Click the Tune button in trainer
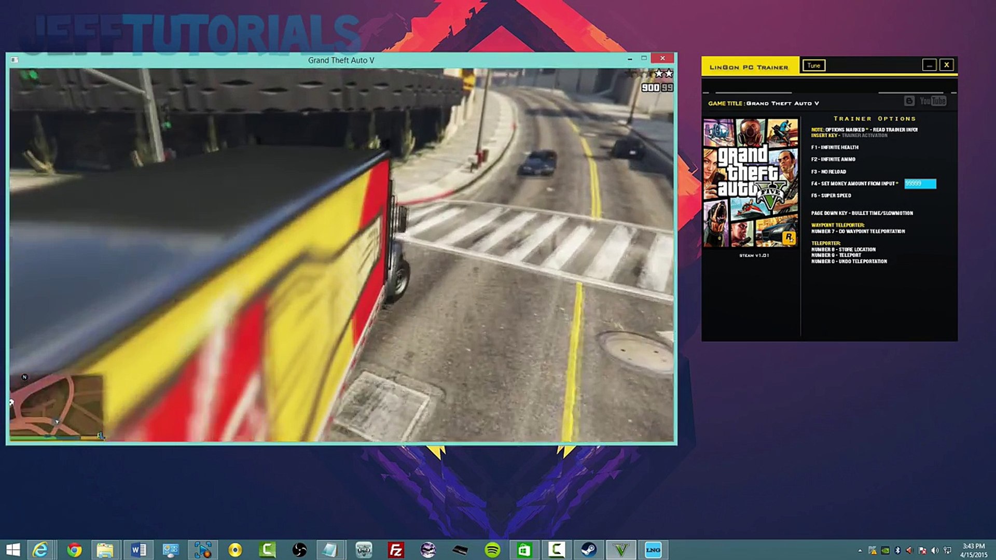Image resolution: width=996 pixels, height=560 pixels. (x=813, y=65)
